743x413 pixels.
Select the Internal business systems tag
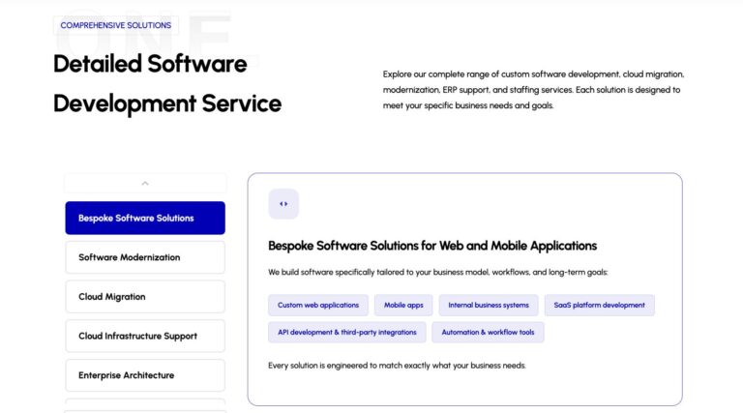pyautogui.click(x=488, y=305)
